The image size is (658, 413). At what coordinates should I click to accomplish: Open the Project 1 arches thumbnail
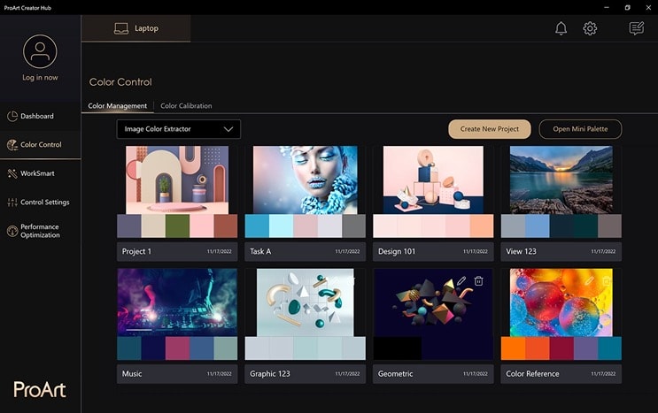pyautogui.click(x=177, y=180)
